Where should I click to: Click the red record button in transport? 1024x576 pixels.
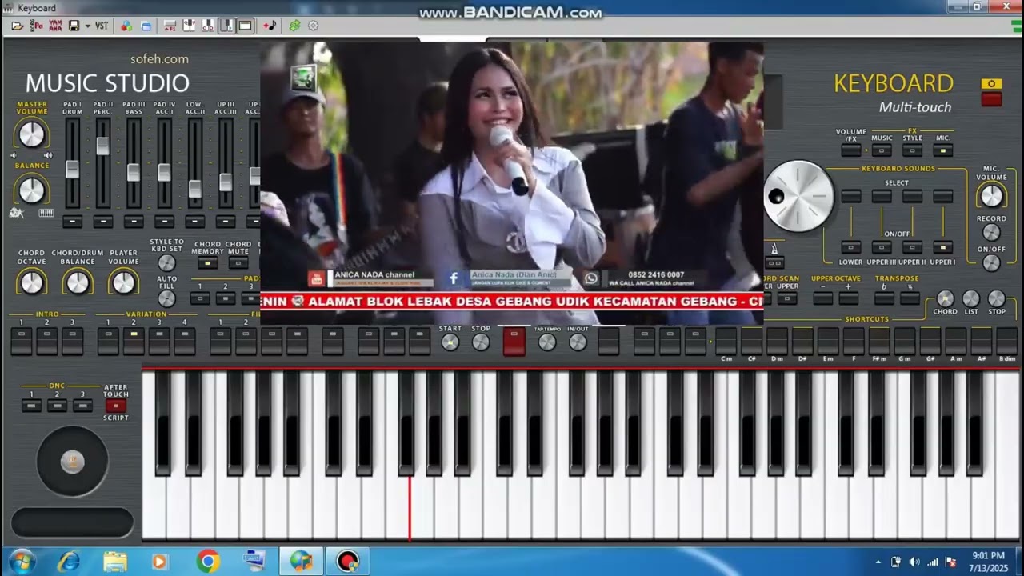click(x=514, y=341)
